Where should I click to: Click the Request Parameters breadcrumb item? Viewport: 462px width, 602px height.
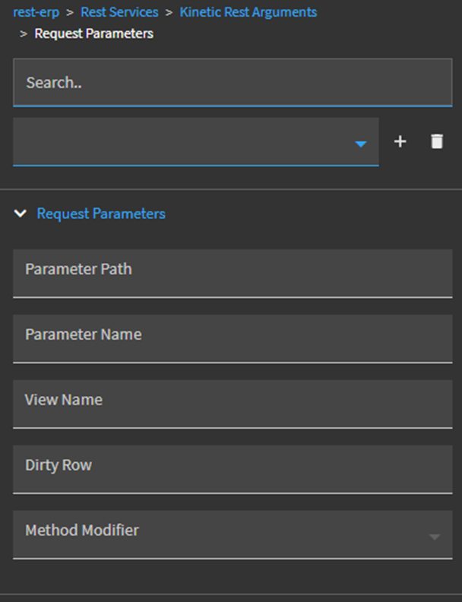[93, 33]
